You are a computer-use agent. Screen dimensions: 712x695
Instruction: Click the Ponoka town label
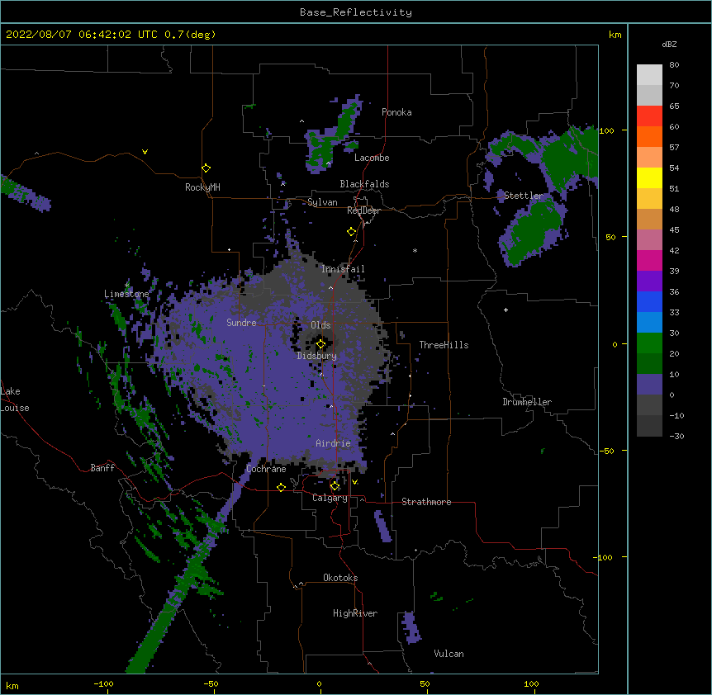point(396,112)
